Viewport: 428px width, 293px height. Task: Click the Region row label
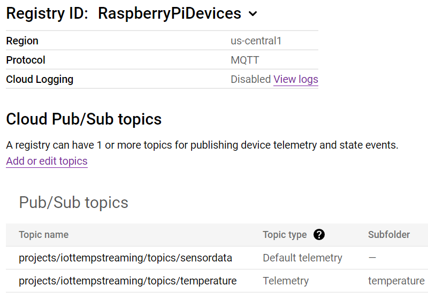coord(22,41)
